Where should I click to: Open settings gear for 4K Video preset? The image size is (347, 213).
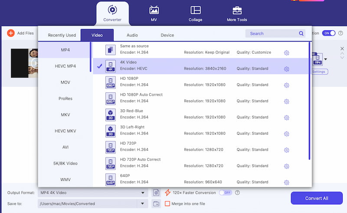(x=287, y=69)
